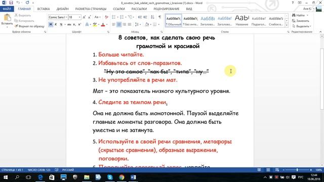This screenshot has width=324, height=182.
Task: Click the РУССКИЙ language indicator in the status bar
Action: (x=68, y=170)
